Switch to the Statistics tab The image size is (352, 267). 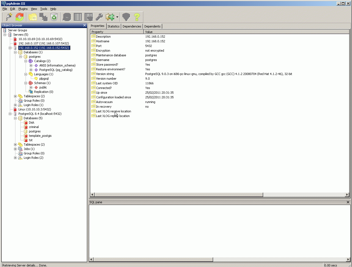114,26
